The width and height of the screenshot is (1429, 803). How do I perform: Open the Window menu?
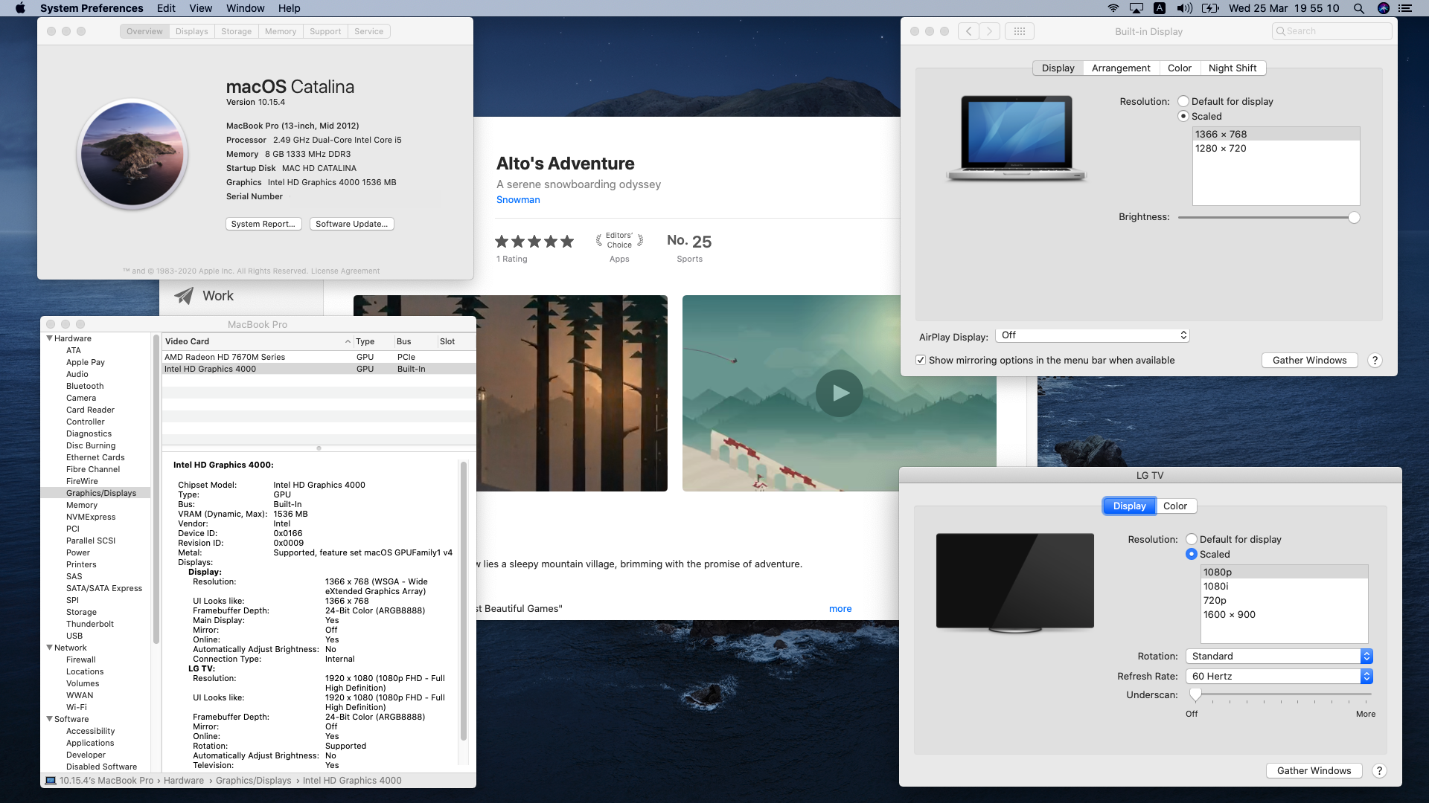[246, 8]
